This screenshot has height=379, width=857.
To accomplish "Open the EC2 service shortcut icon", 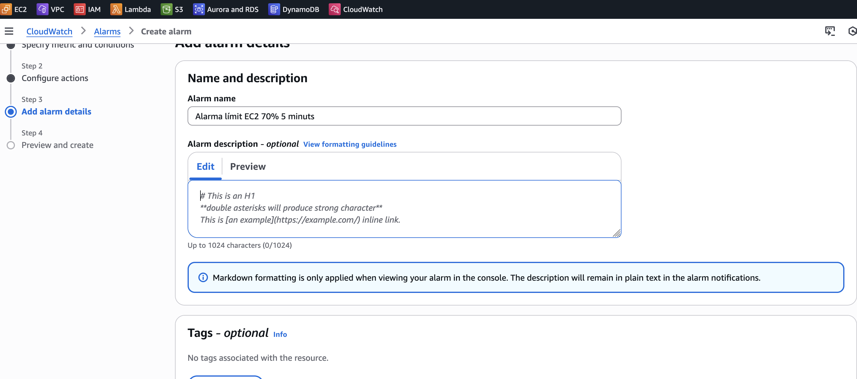I will coord(6,9).
